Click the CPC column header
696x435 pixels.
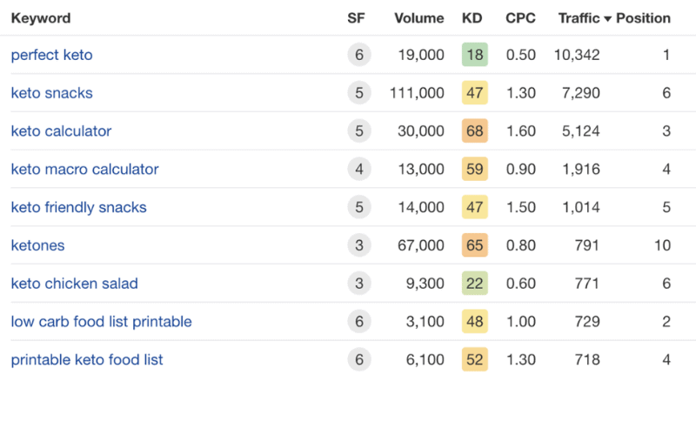click(x=520, y=18)
